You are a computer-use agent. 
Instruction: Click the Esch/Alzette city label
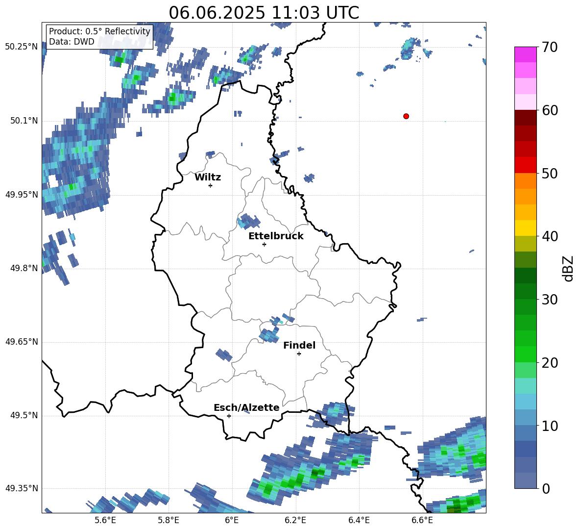pyautogui.click(x=246, y=407)
